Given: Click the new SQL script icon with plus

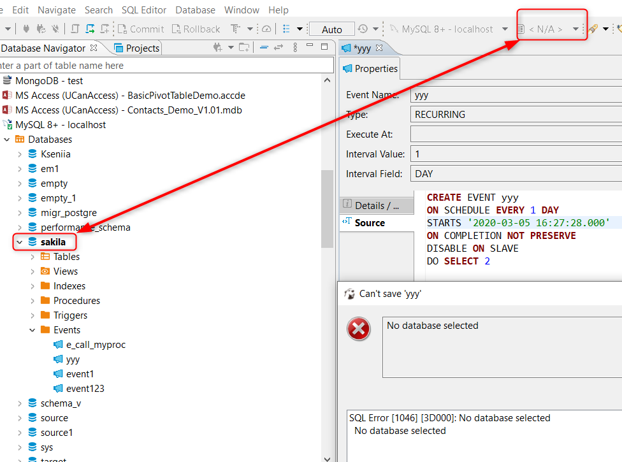Looking at the screenshot, I should point(105,29).
